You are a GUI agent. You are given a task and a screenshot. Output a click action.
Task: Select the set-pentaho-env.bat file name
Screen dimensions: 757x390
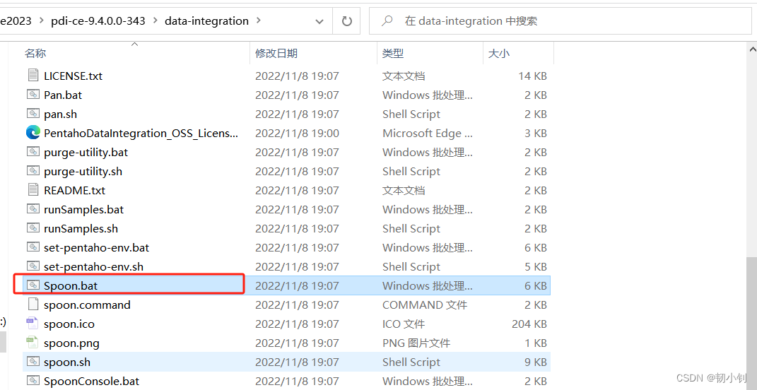(x=97, y=247)
